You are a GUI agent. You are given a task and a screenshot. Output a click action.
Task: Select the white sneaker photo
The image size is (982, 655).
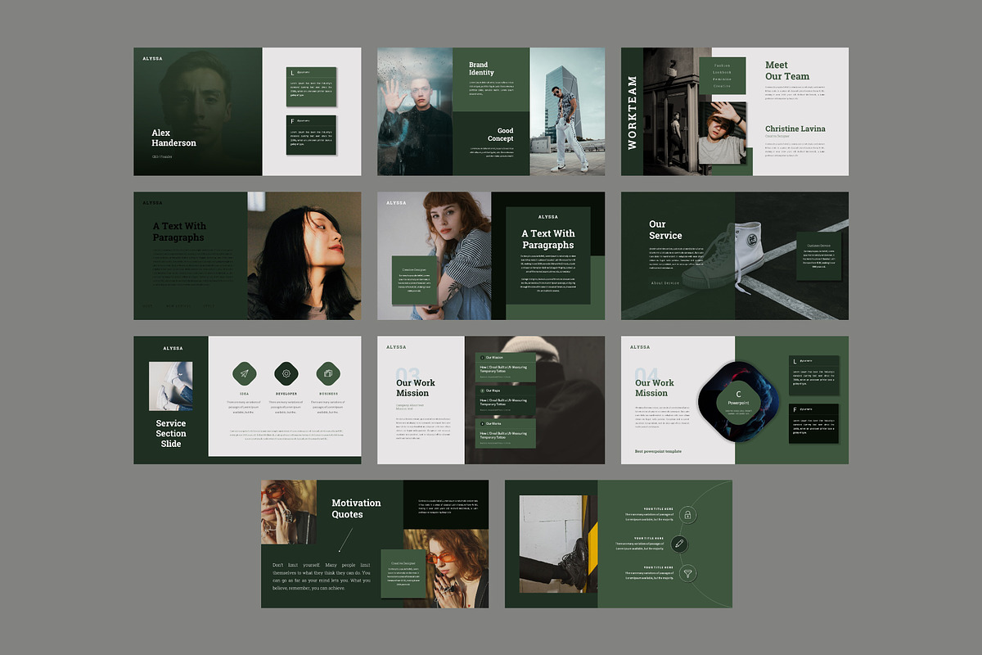(734, 255)
